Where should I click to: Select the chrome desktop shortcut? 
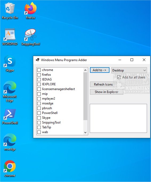tap(10, 168)
